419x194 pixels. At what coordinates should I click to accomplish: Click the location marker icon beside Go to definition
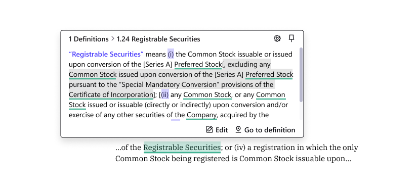[x=238, y=130]
